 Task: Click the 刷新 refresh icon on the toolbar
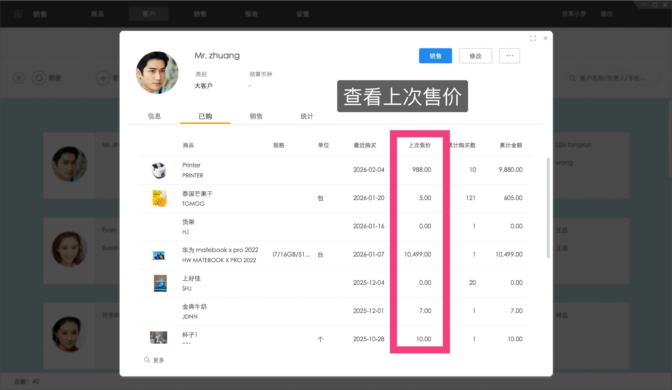coord(40,78)
